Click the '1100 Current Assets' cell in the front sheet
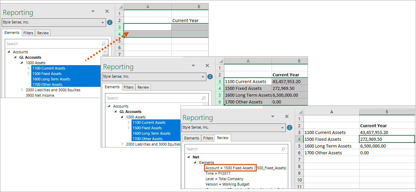The width and height of the screenshot is (416, 192). pos(331,132)
